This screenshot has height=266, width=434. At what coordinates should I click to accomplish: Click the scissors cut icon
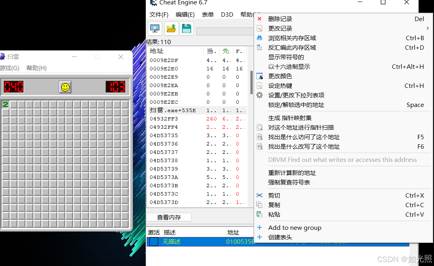[260, 195]
